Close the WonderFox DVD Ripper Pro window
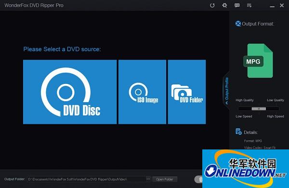Screen dimensions: 289x188 282,5
